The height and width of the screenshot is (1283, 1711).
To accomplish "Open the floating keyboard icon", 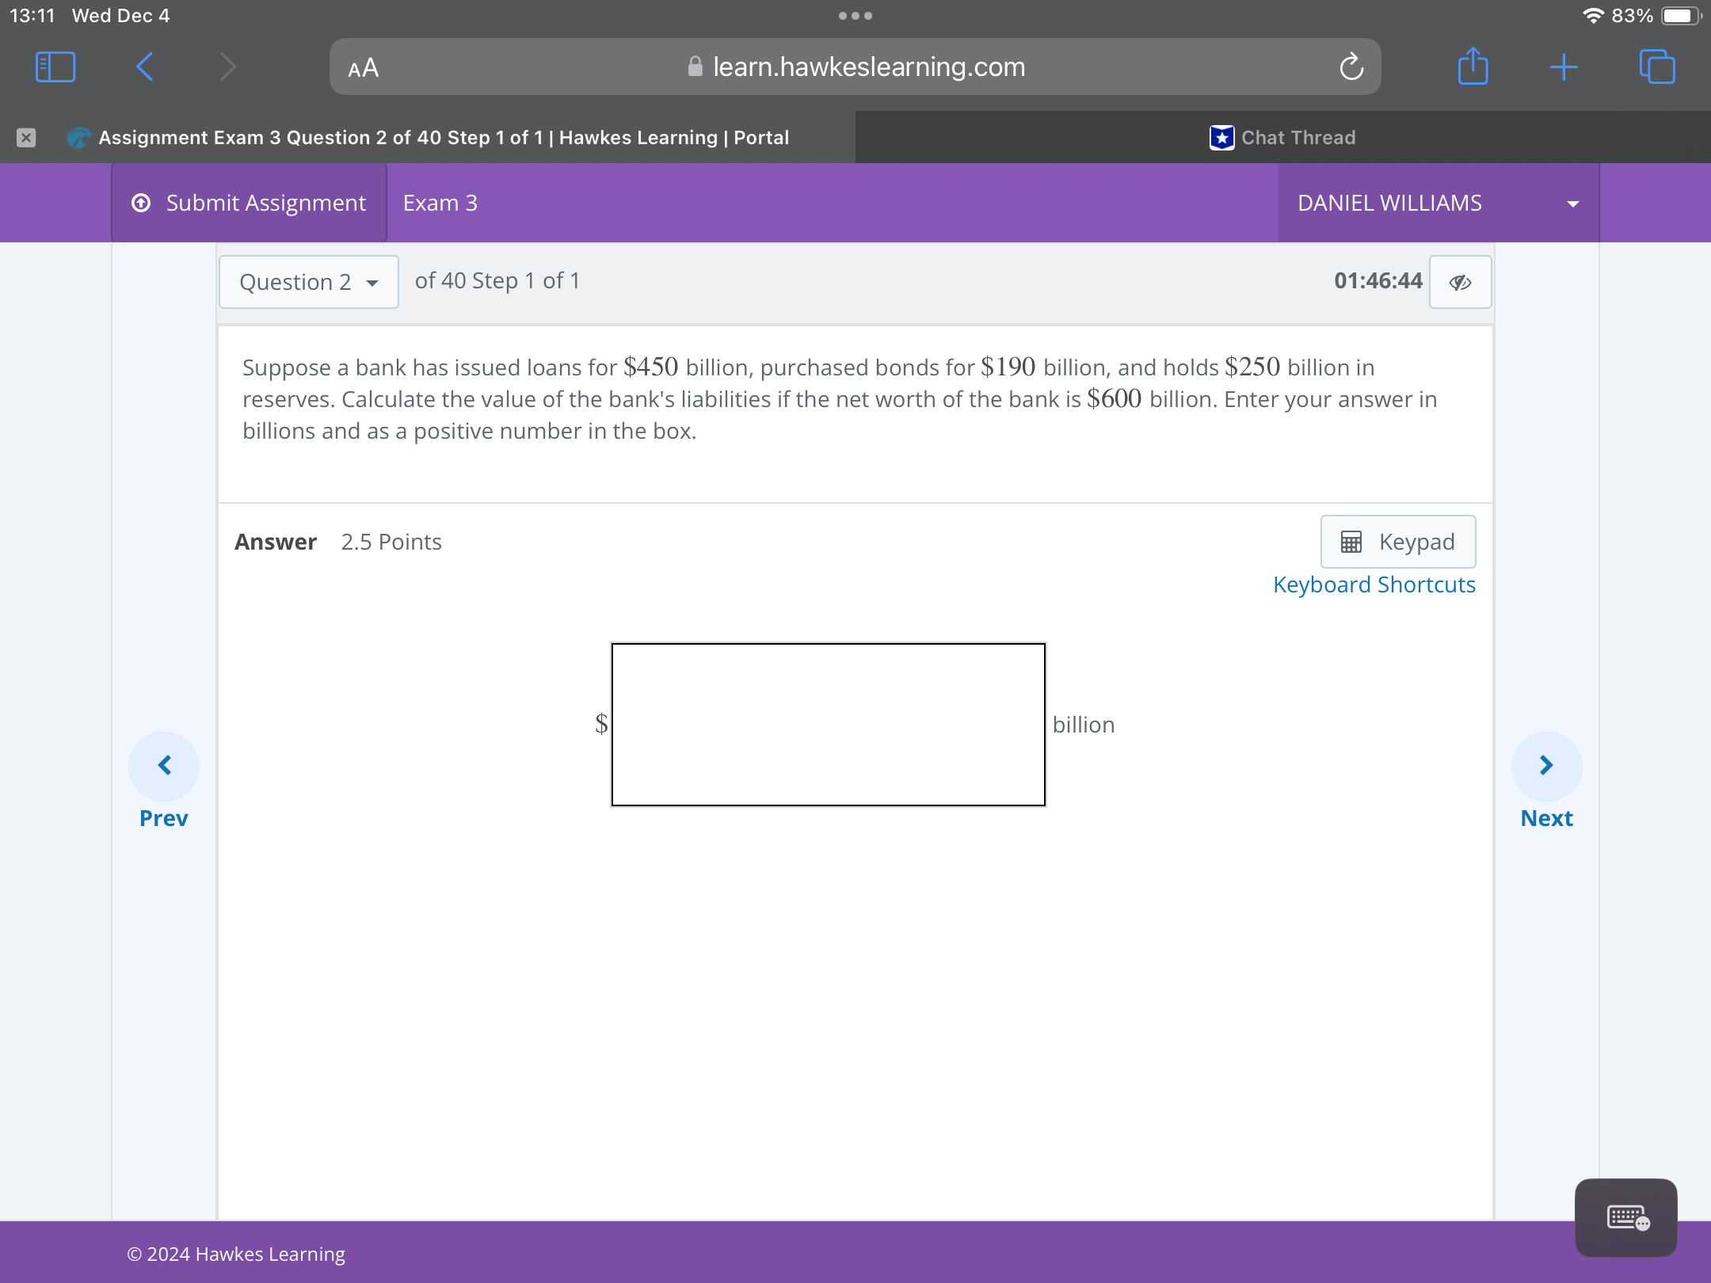I will (1625, 1217).
